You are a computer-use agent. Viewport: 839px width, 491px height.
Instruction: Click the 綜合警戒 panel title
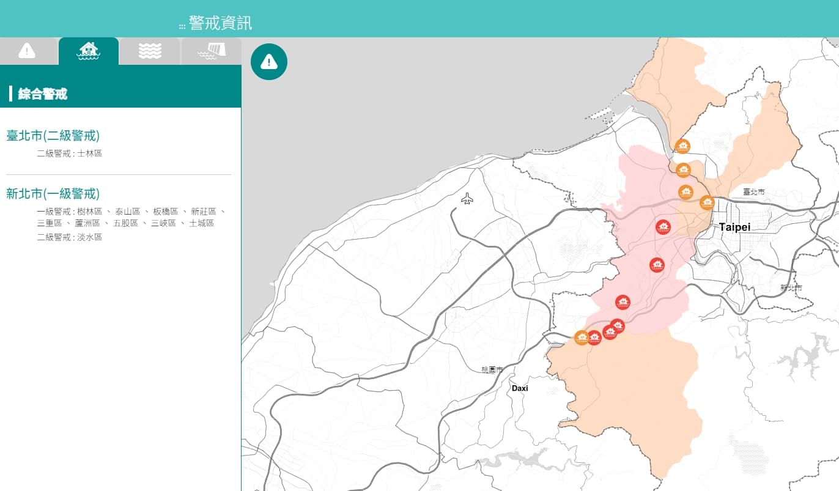click(x=43, y=94)
